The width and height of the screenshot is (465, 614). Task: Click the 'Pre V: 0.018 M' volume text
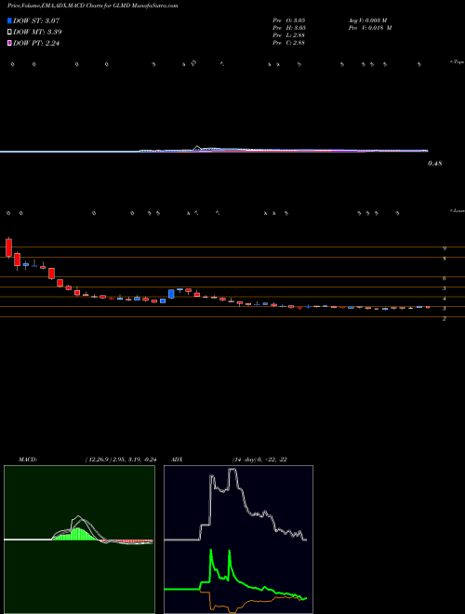[x=370, y=28]
